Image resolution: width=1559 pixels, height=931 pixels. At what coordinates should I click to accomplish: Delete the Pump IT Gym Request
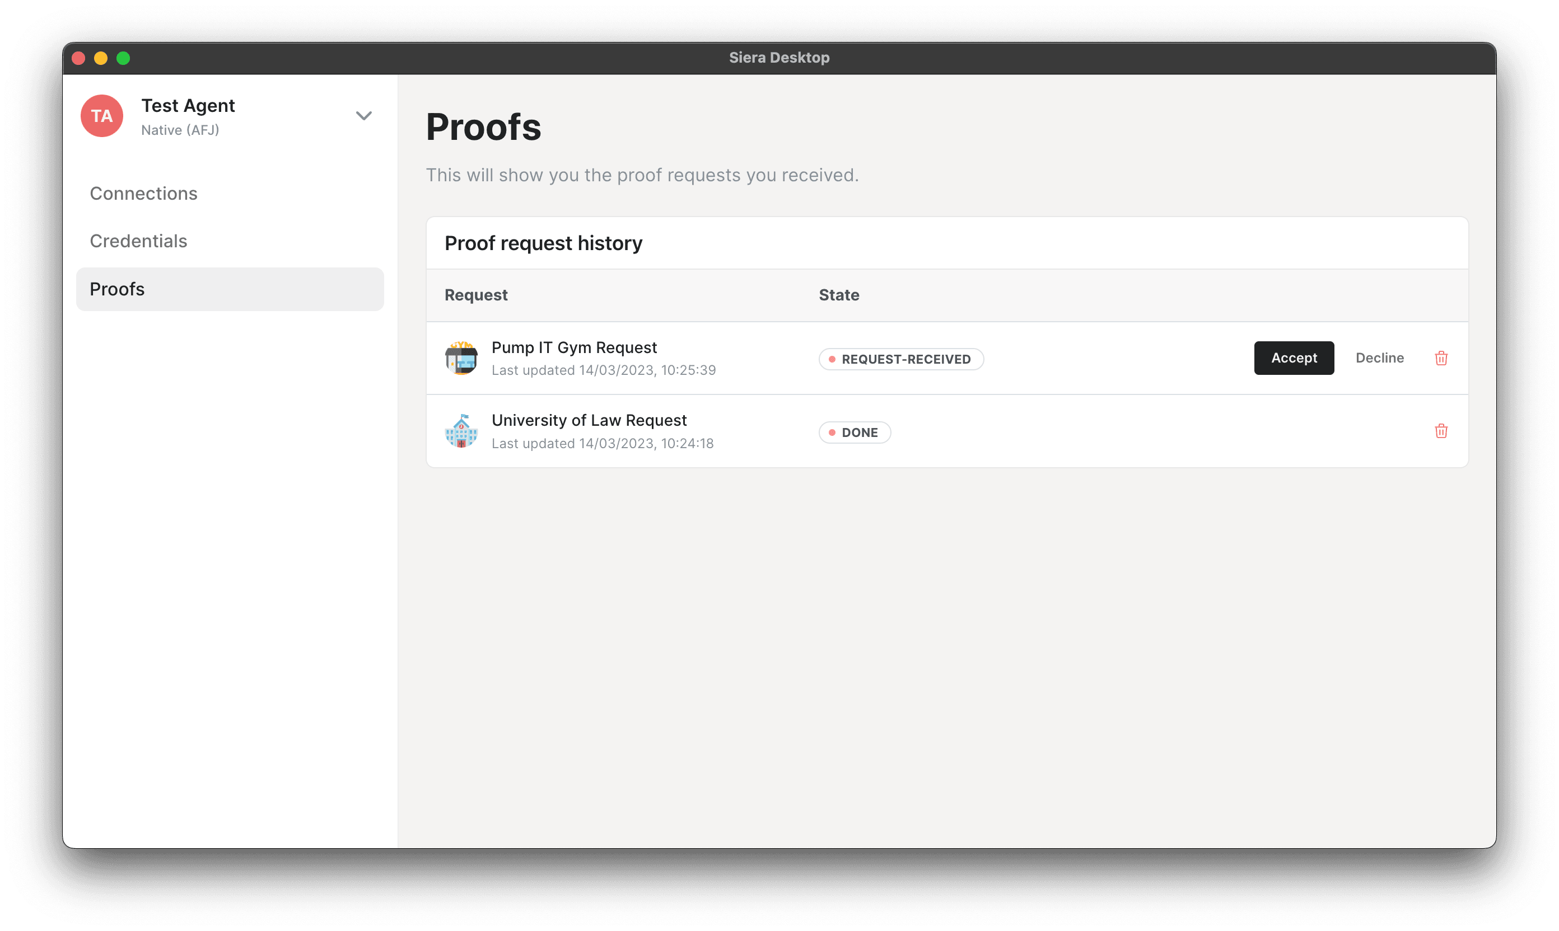[1441, 358]
